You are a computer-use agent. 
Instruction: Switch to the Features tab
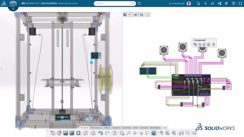116,128
